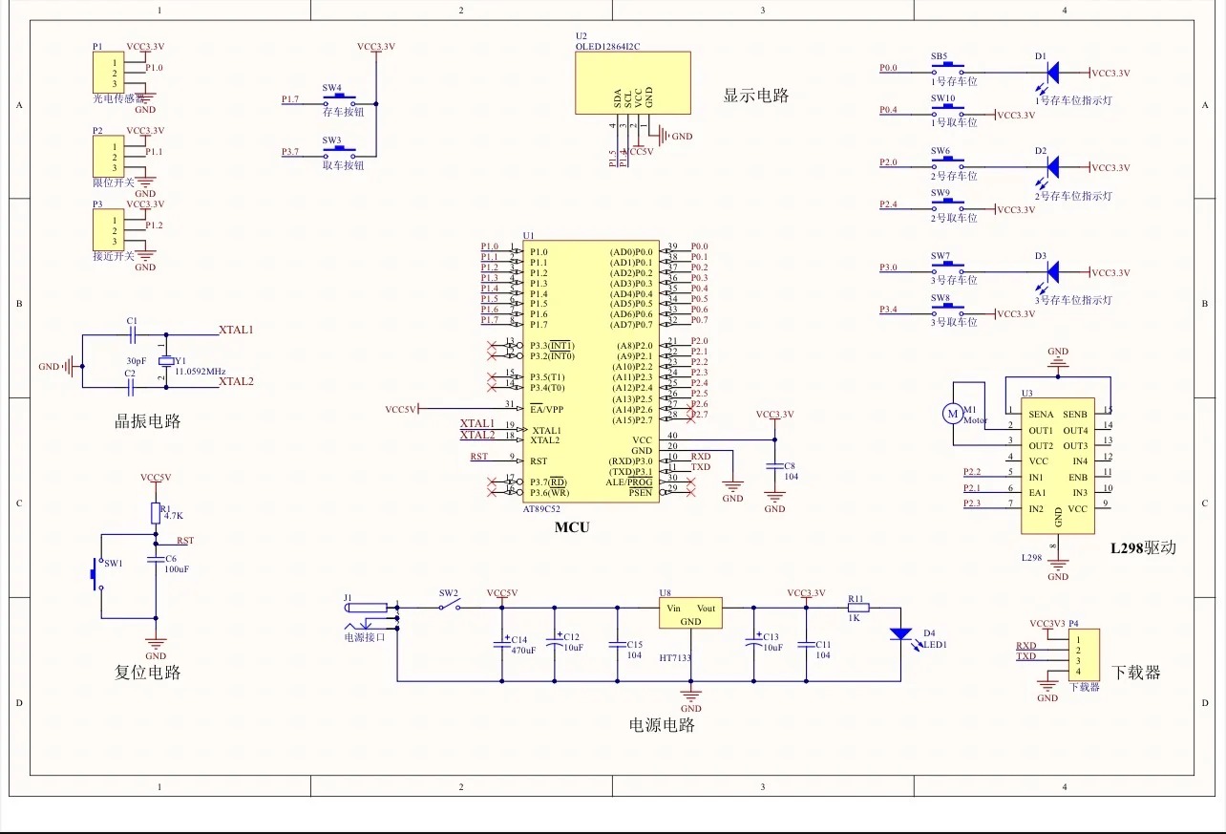This screenshot has width=1226, height=834.
Task: Click the 电源电路 section label
Action: 663,725
